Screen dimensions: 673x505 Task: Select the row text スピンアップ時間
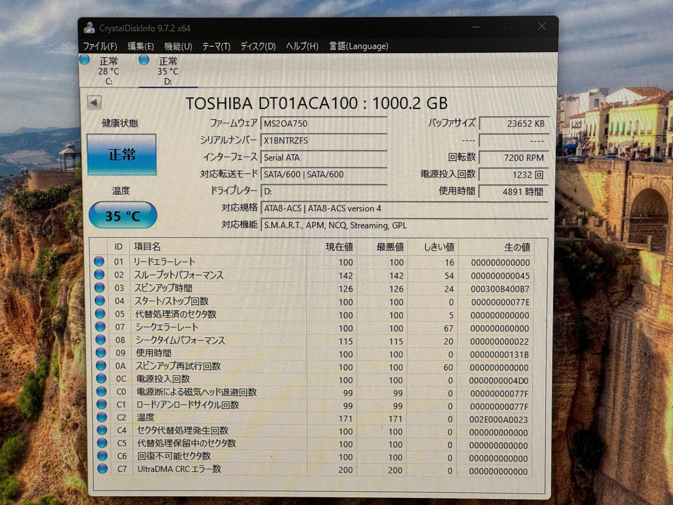pos(163,288)
